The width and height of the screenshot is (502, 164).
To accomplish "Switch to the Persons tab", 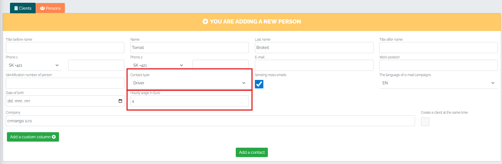I will pyautogui.click(x=50, y=8).
